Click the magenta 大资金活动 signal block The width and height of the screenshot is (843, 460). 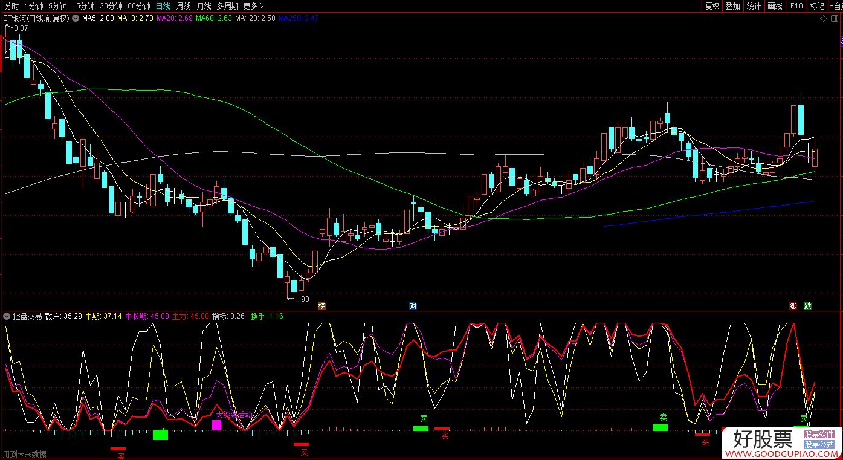pos(216,425)
